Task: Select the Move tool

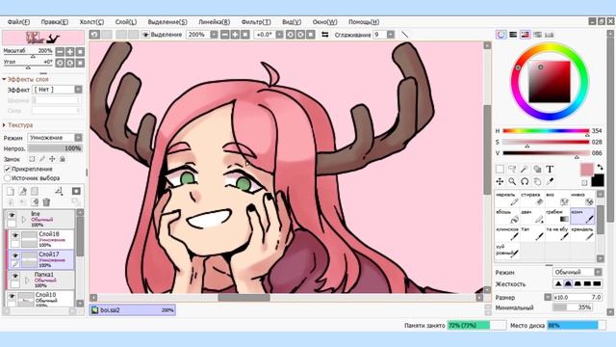Action: [500, 181]
